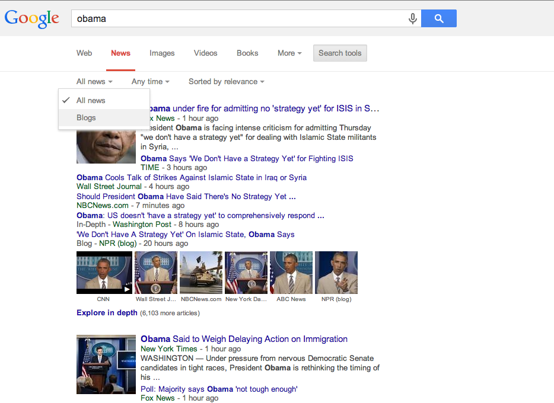The height and width of the screenshot is (403, 554).
Task: Click the Explore in depth link
Action: [x=107, y=313]
